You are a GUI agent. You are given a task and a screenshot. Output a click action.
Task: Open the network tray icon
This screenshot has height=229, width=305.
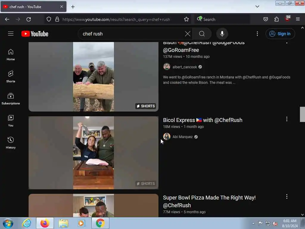[268, 224]
